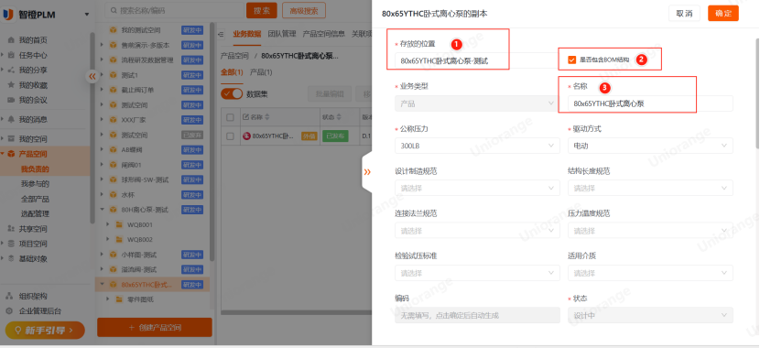Uncheck 是否包含BOM结构 checkbox
The height and width of the screenshot is (348, 760).
point(572,60)
